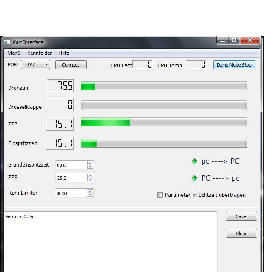Click the ZZP progress bar
This screenshot has height=272, width=264.
(164, 122)
